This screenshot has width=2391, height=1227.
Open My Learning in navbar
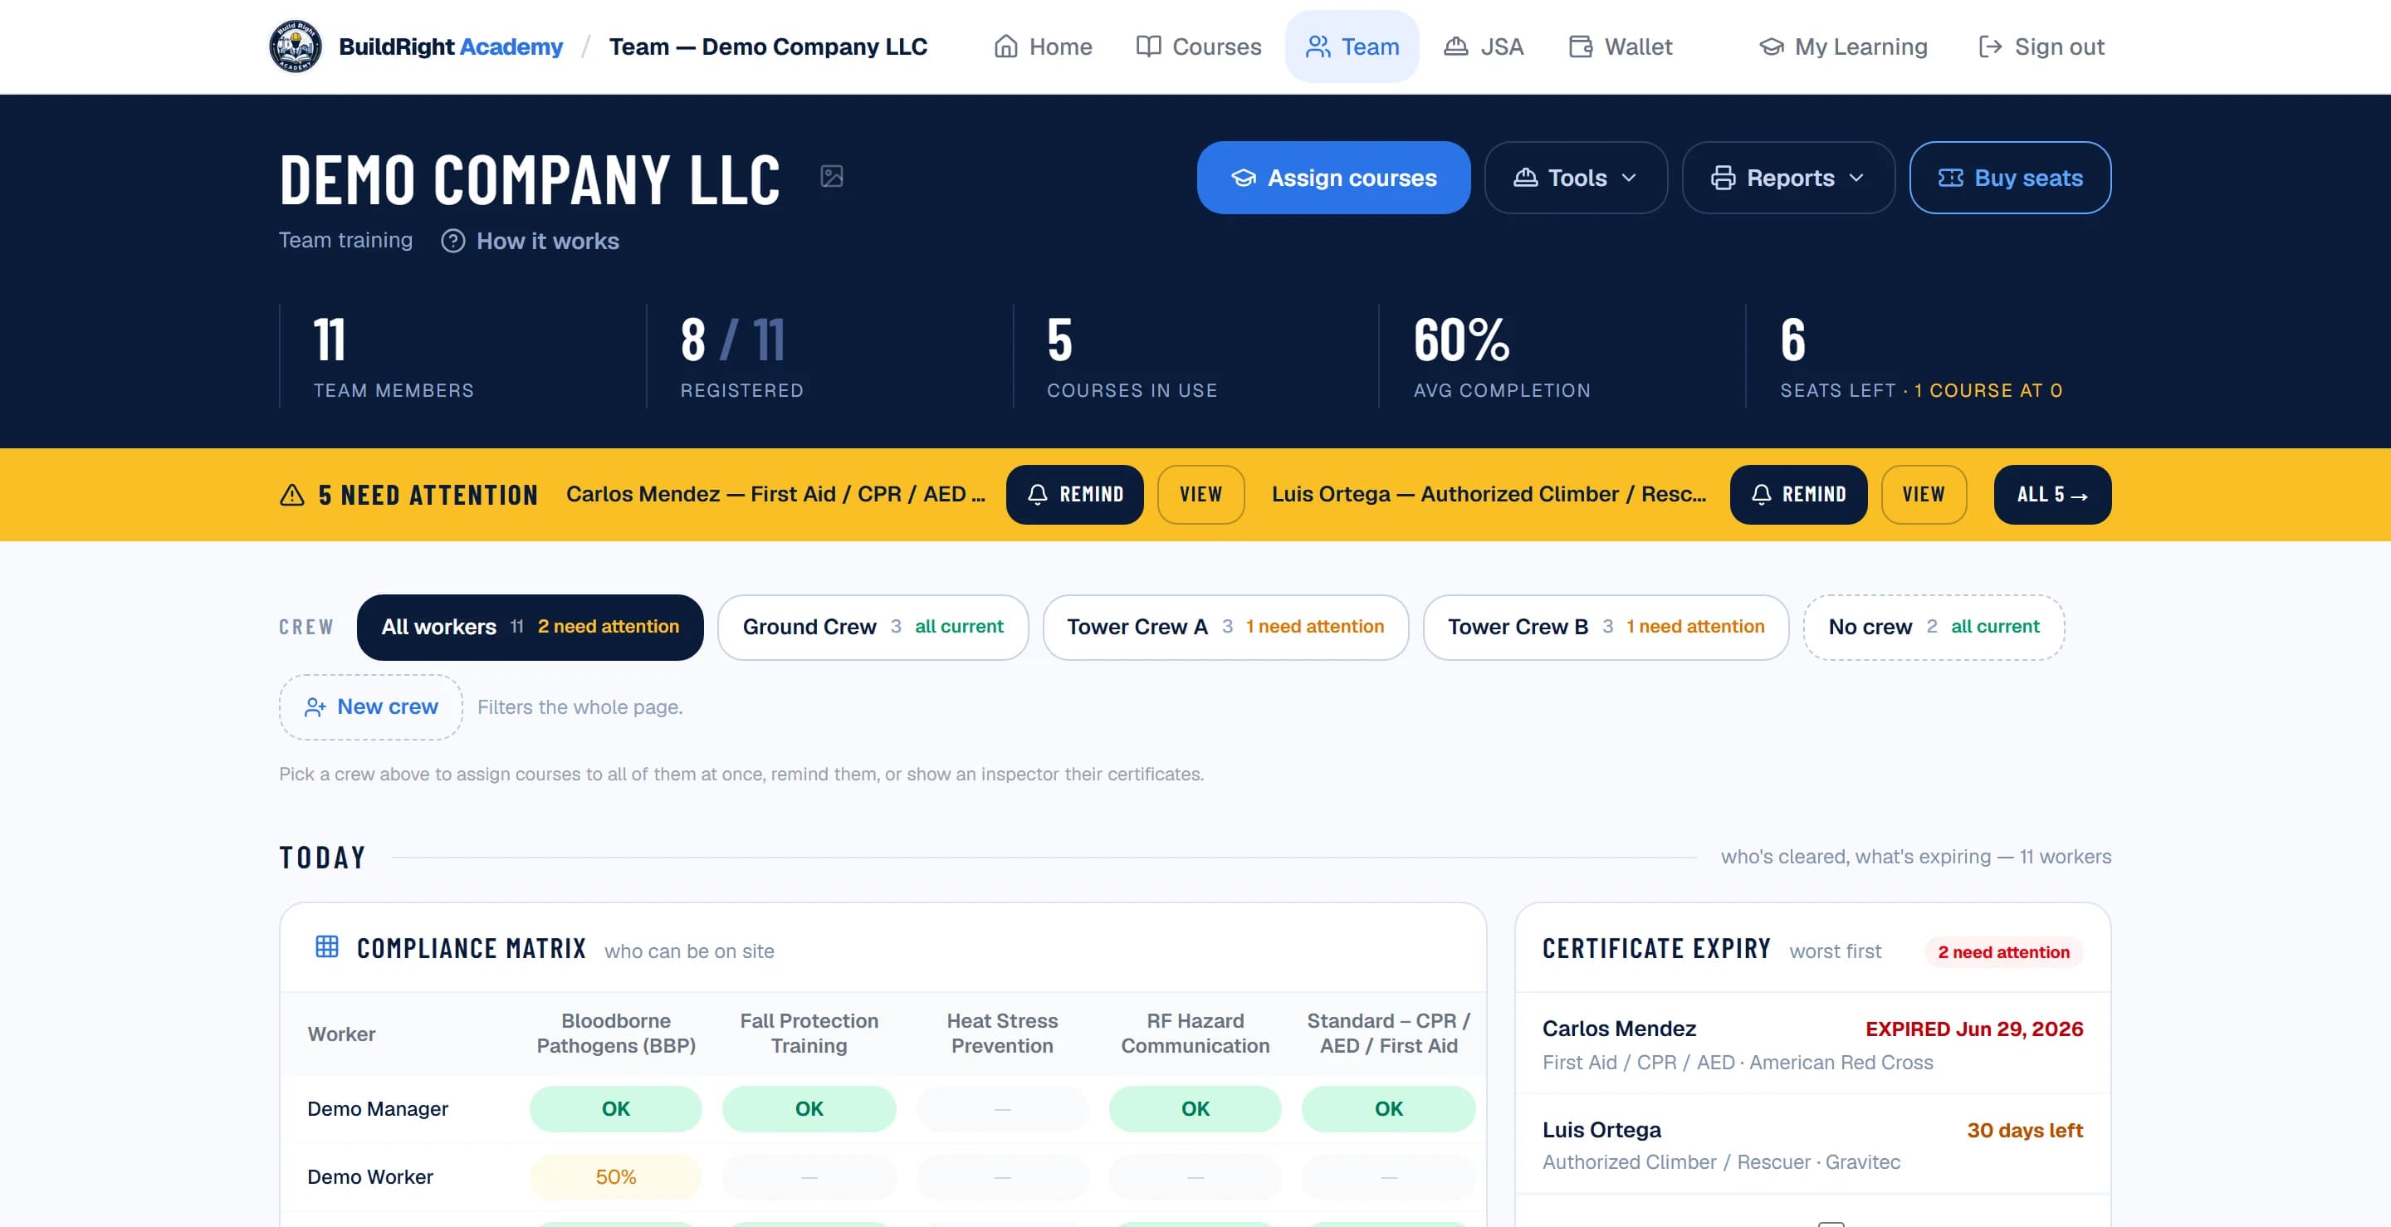[x=1842, y=46]
